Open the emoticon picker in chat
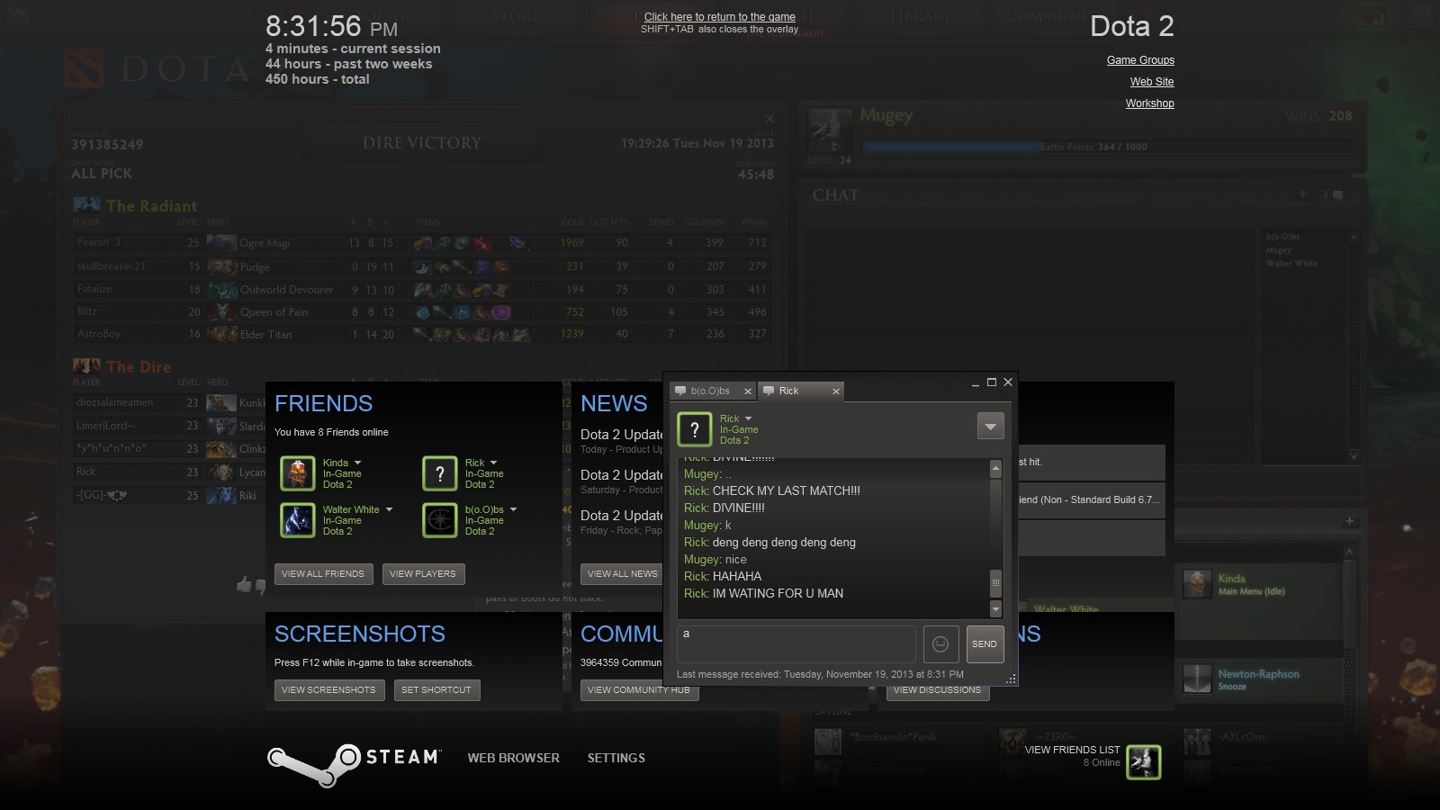Viewport: 1440px width, 810px height. tap(940, 644)
